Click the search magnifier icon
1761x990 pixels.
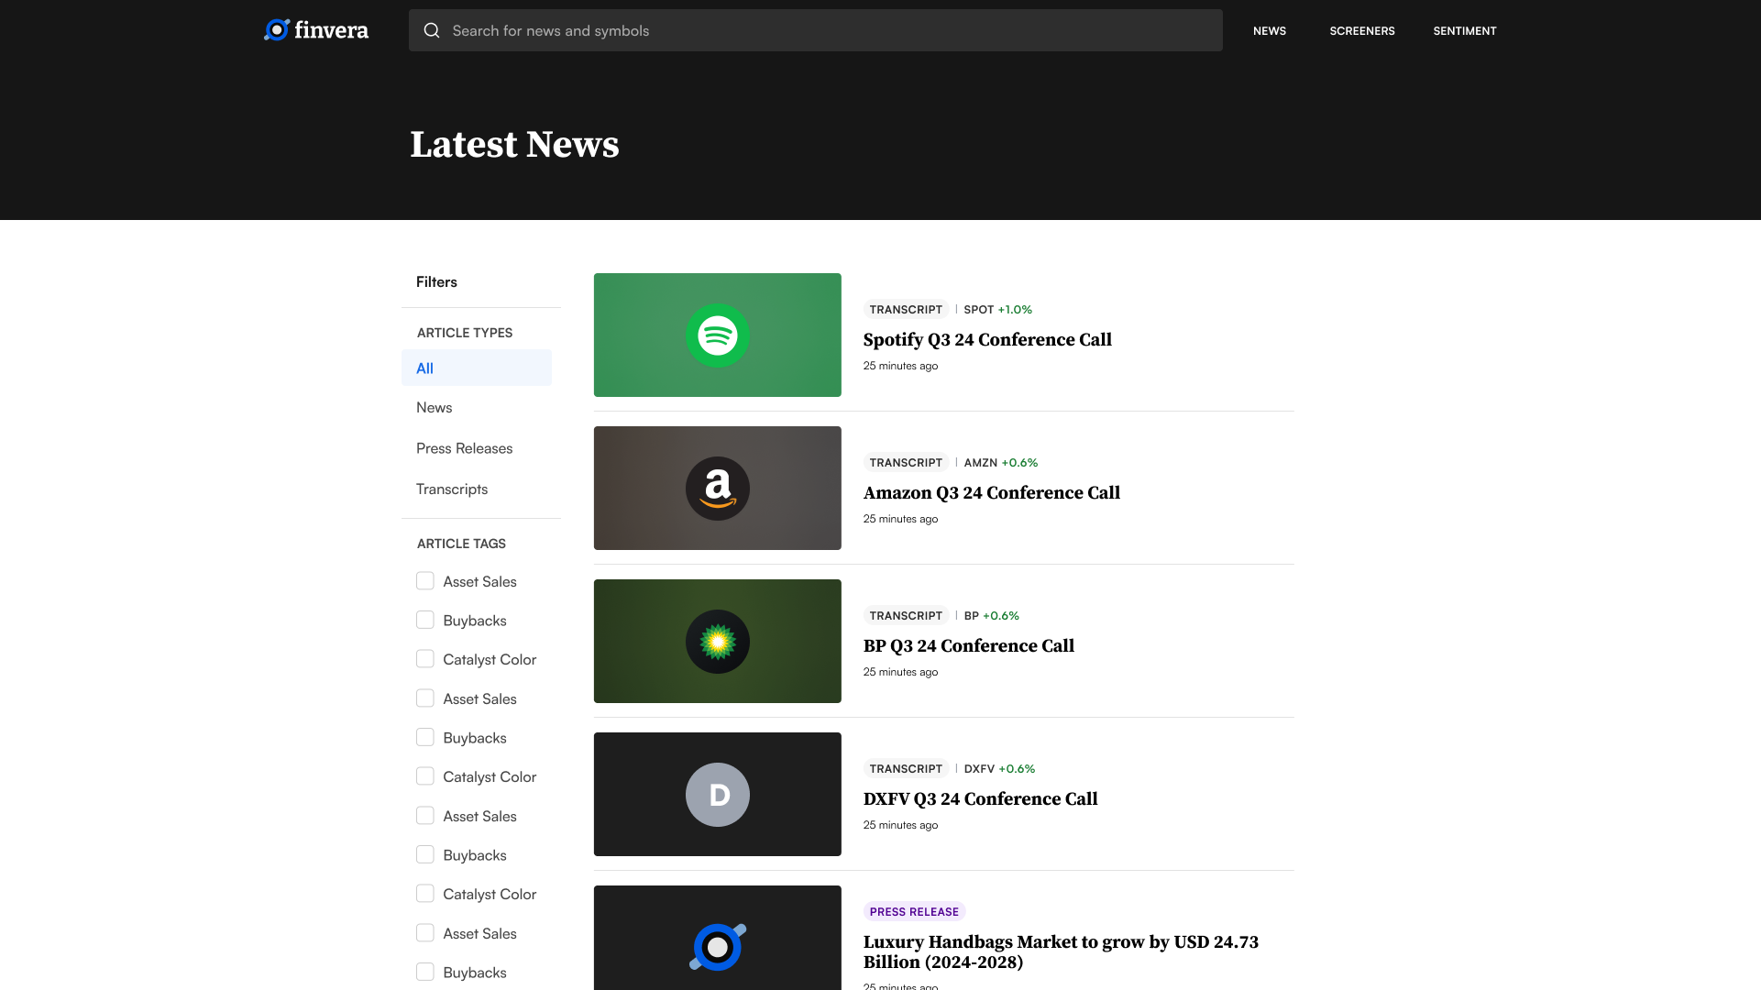click(x=432, y=30)
